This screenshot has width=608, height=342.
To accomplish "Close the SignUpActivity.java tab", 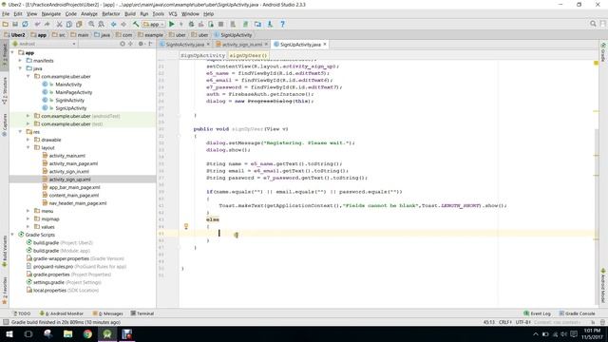I will click(325, 45).
